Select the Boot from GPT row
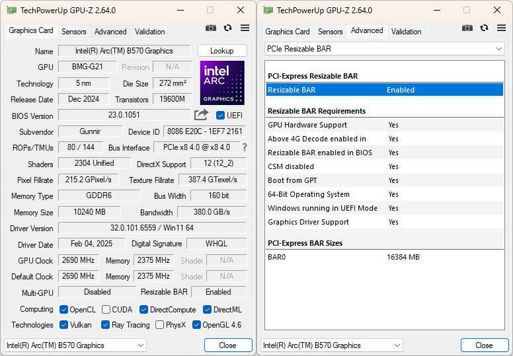The height and width of the screenshot is (356, 513). tap(385, 180)
